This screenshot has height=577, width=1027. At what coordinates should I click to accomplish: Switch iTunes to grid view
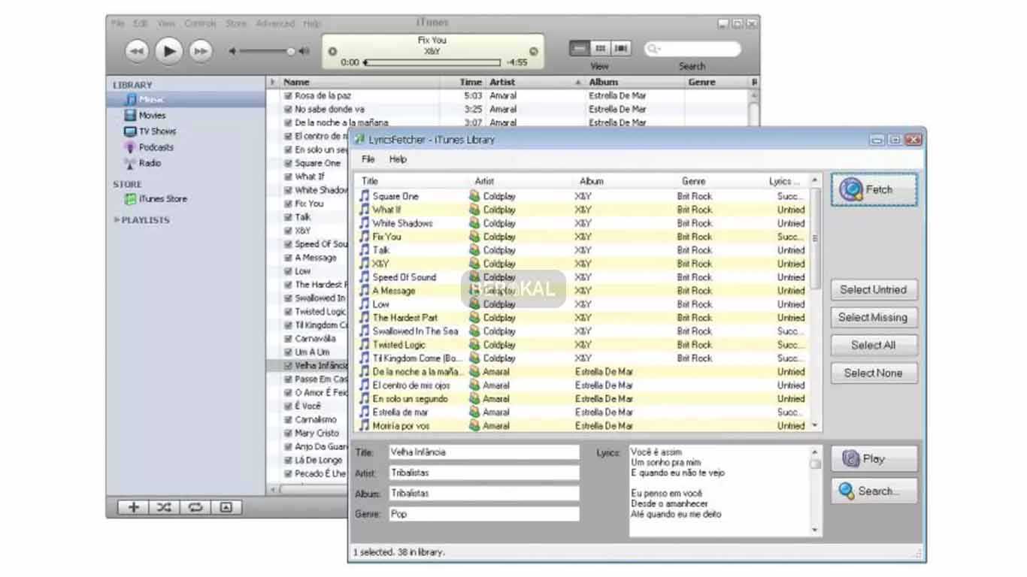tap(600, 49)
